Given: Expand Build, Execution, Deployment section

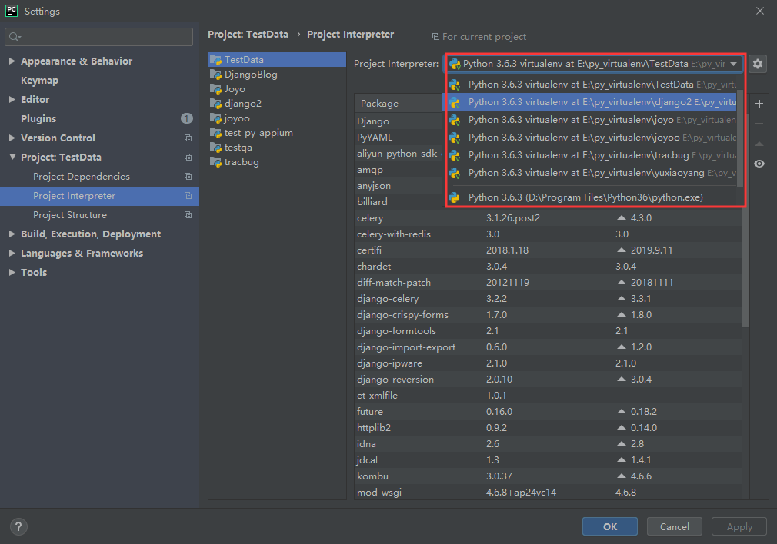Looking at the screenshot, I should (12, 234).
